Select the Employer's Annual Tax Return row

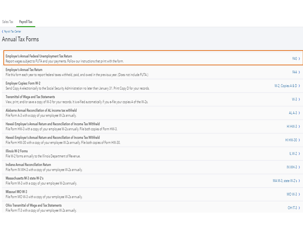[x=24, y=70]
